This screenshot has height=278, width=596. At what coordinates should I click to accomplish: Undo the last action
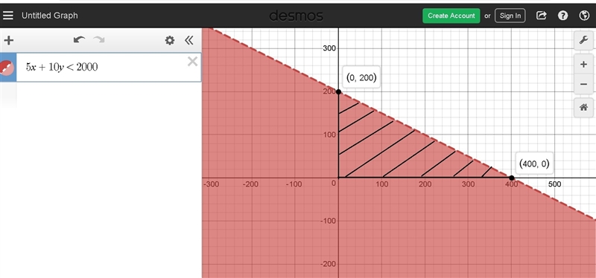click(x=79, y=40)
